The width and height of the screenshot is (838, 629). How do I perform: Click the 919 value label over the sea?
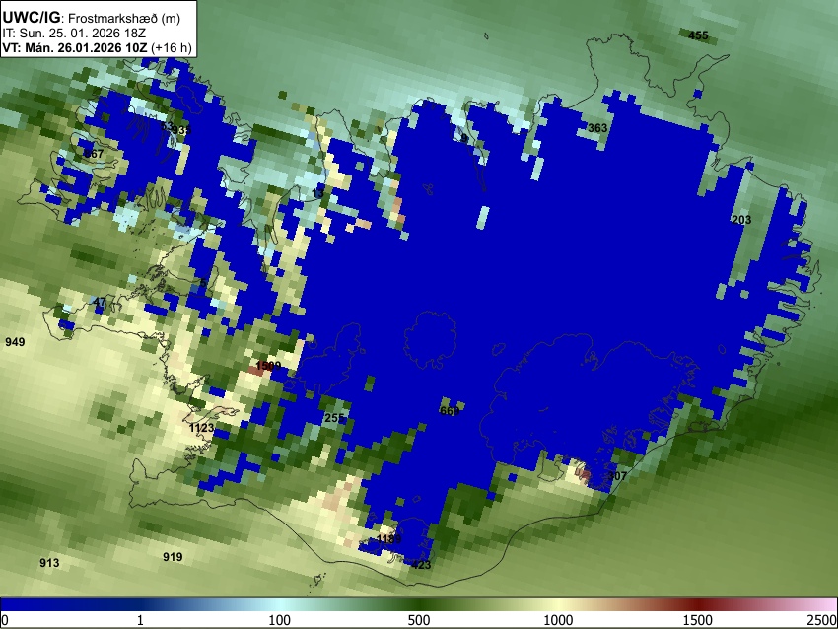point(173,557)
